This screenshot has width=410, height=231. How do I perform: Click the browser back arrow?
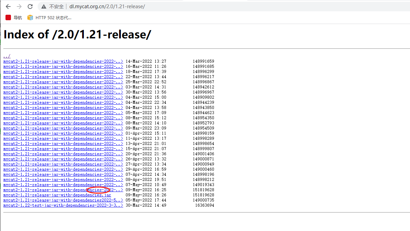point(8,7)
